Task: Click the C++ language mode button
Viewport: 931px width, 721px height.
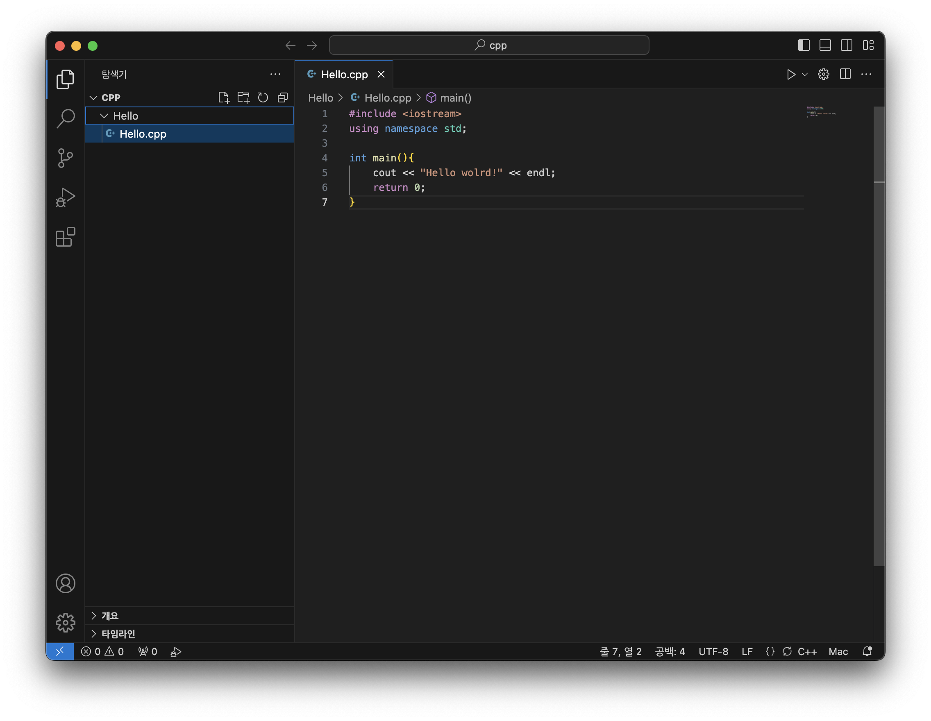Action: pyautogui.click(x=807, y=651)
